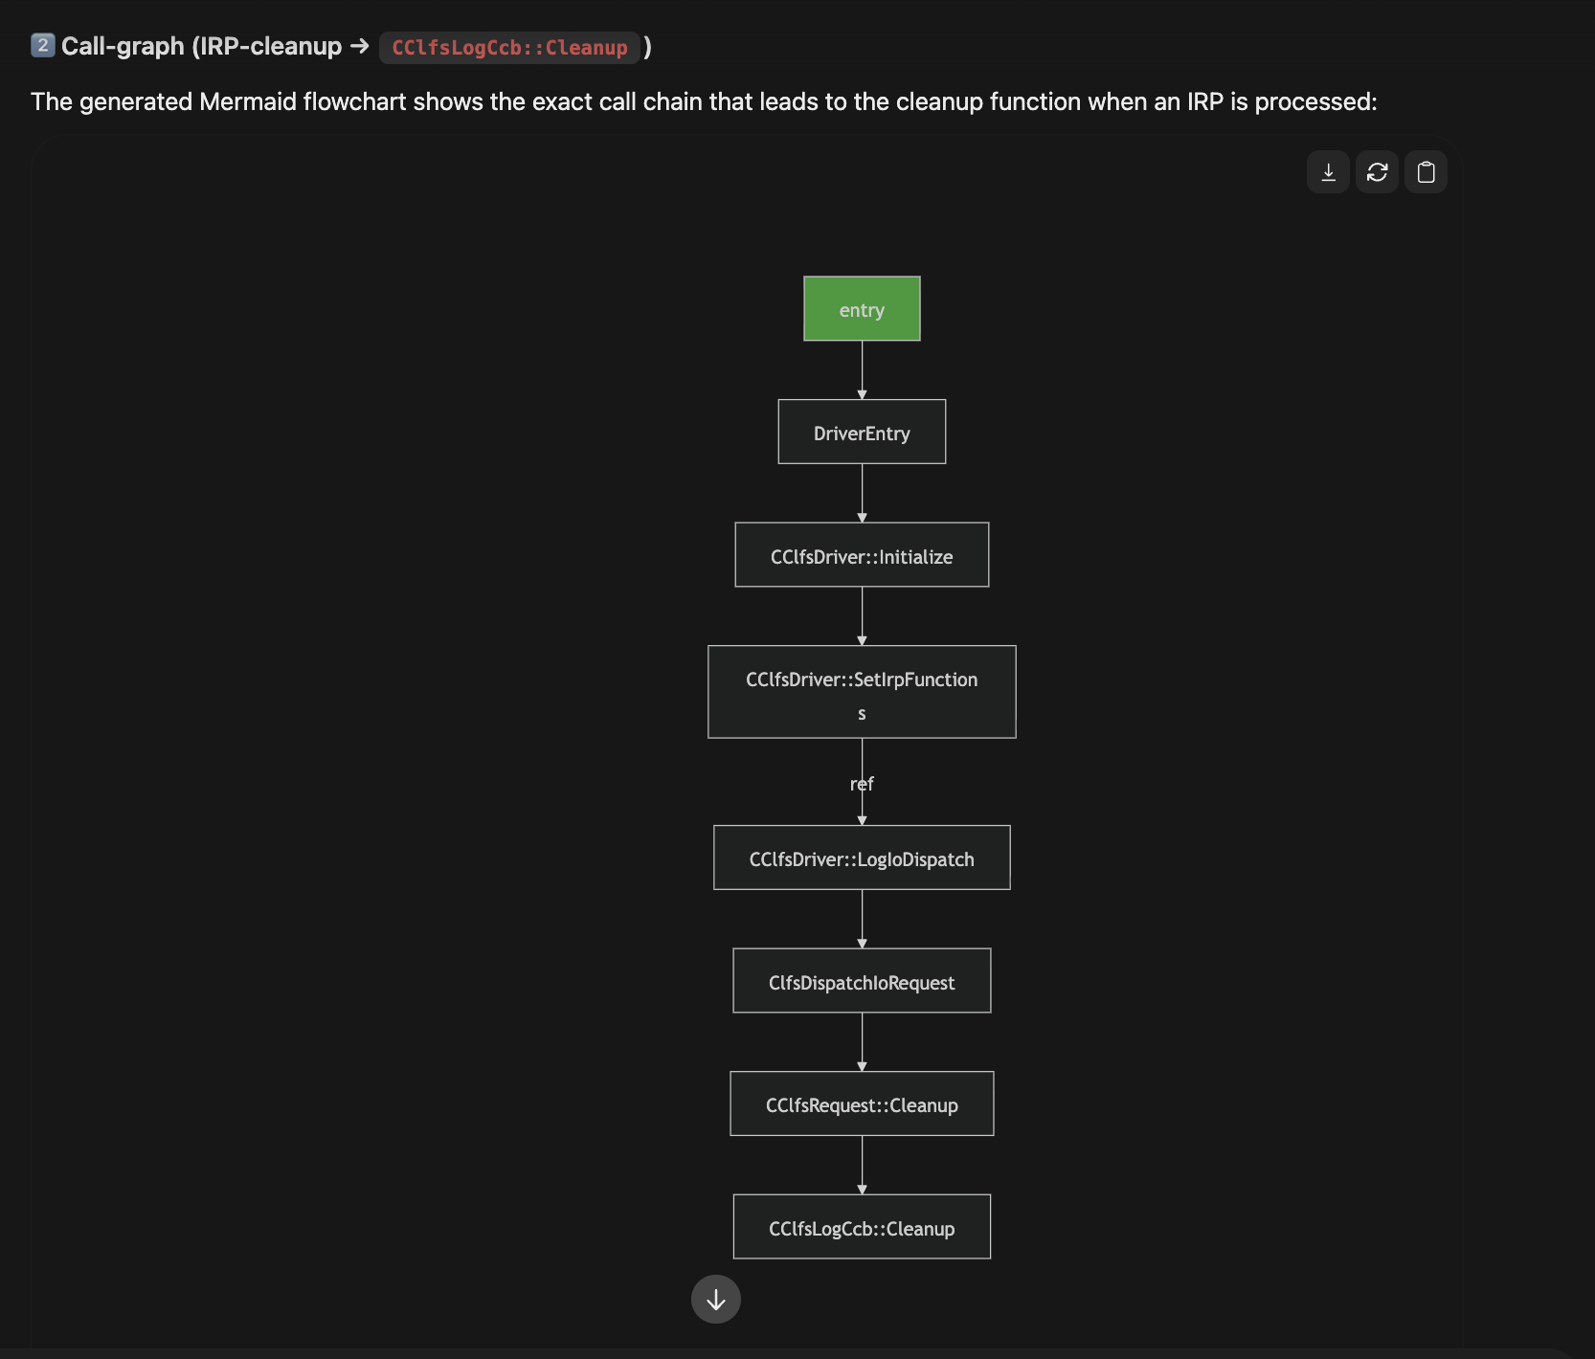This screenshot has height=1359, width=1595.
Task: Click the arrow from ClfsDispatchIoRequest to CClfsRequest::Cleanup
Action: (862, 1042)
